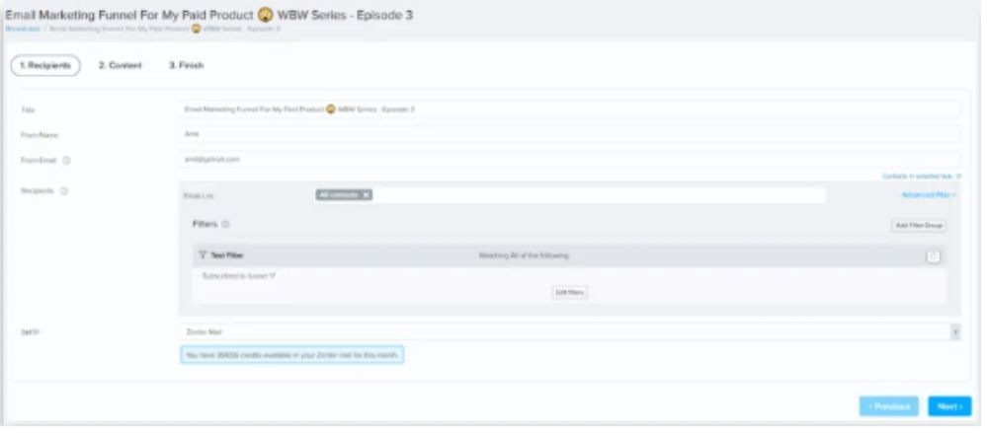Click the SMTP dropdown arrow

point(955,332)
